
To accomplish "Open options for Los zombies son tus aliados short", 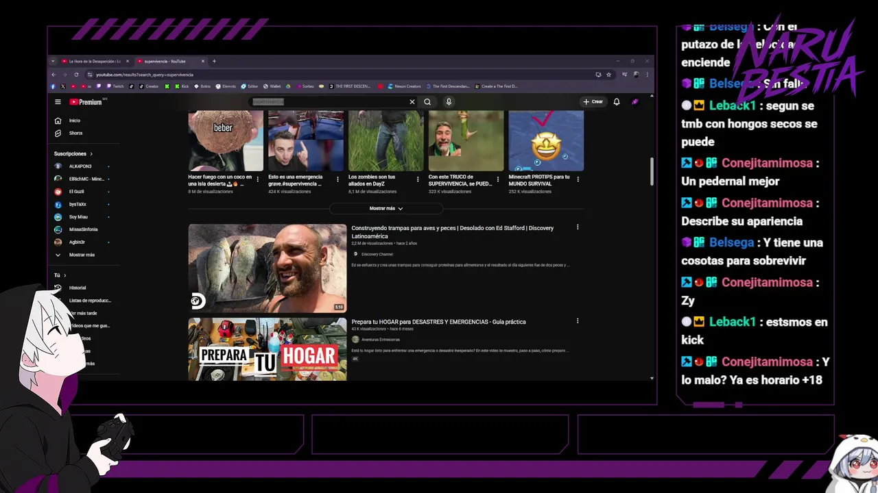I will tap(418, 179).
